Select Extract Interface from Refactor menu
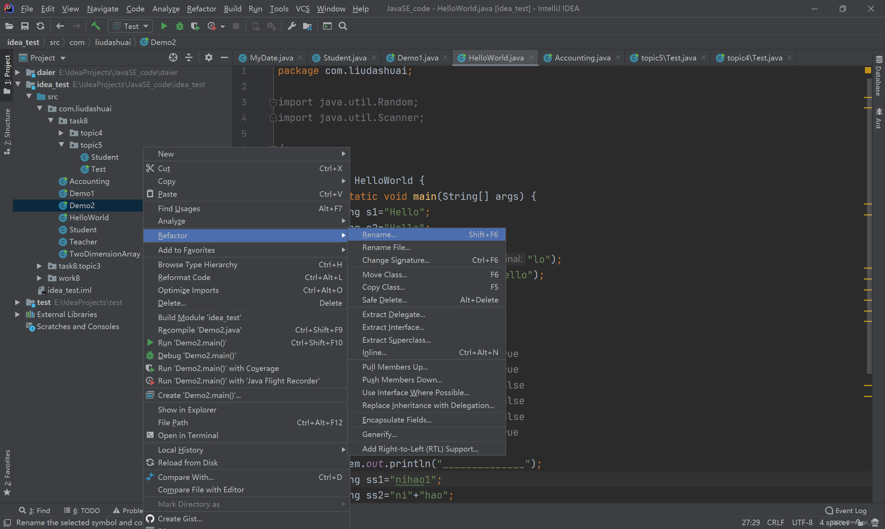 (393, 327)
